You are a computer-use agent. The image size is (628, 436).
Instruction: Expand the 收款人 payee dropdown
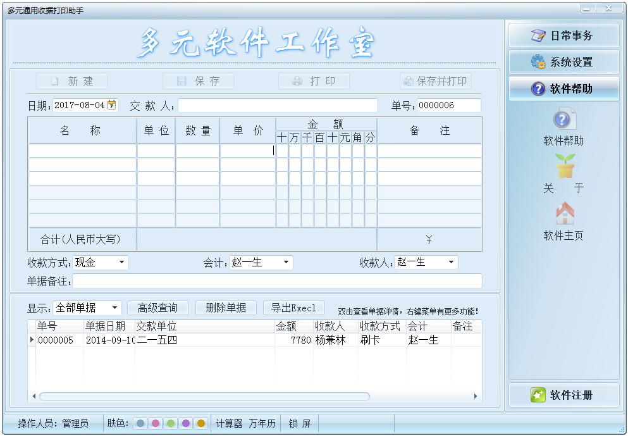point(451,262)
